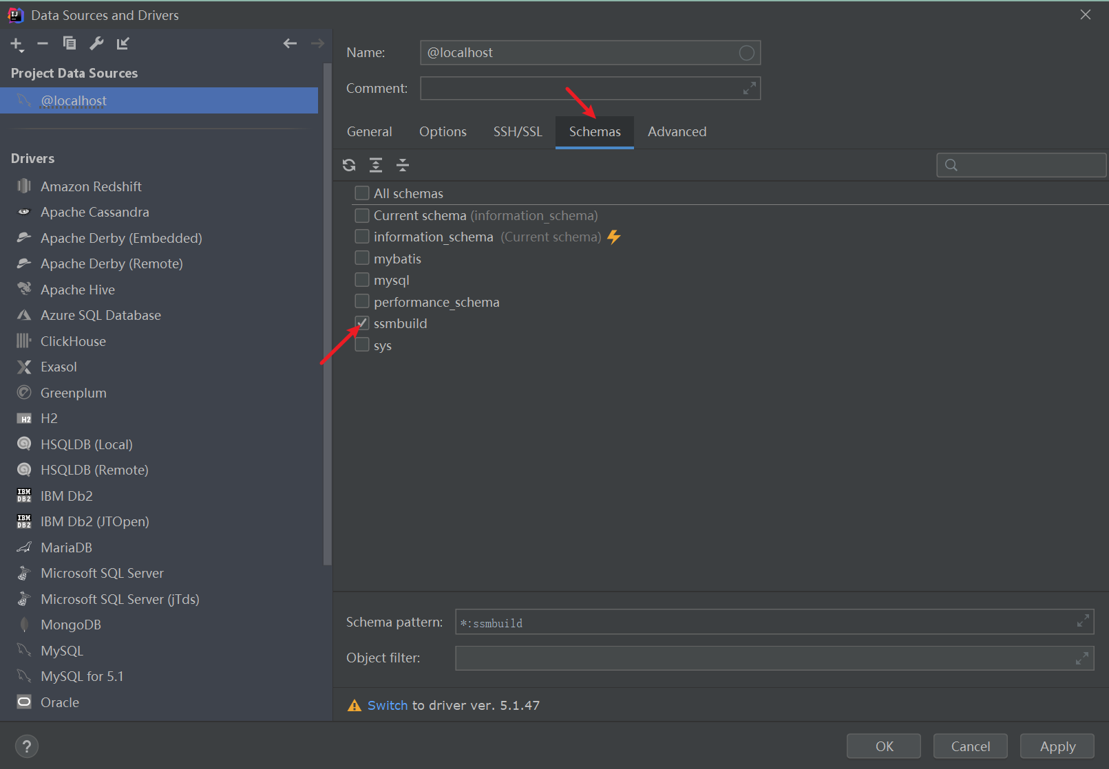Open the SSH/SSL tab
This screenshot has width=1109, height=769.
coord(518,132)
